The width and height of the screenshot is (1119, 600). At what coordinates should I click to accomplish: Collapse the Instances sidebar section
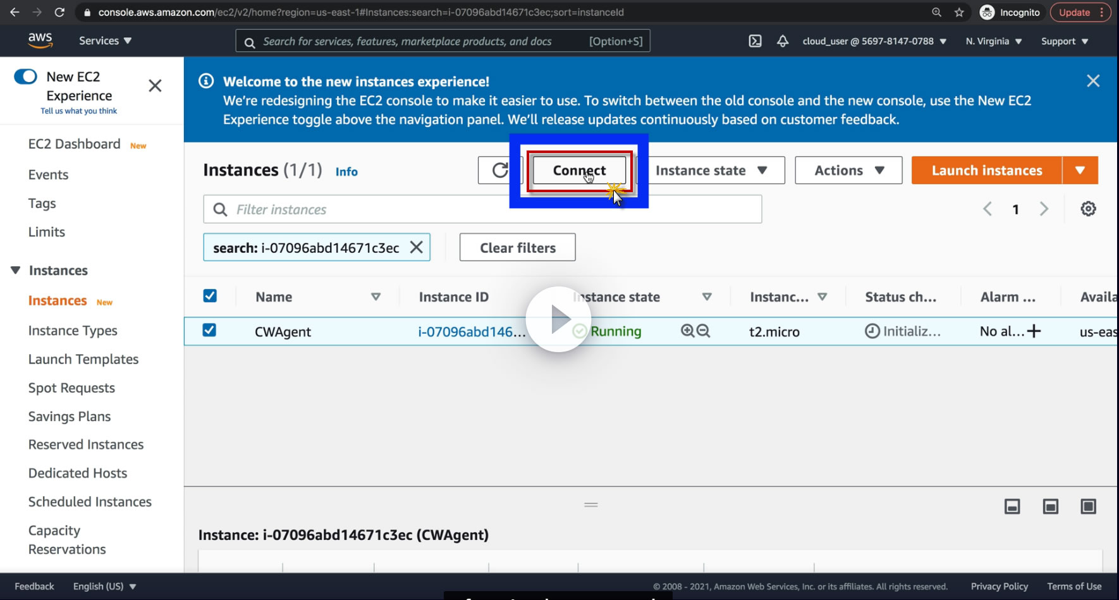16,271
